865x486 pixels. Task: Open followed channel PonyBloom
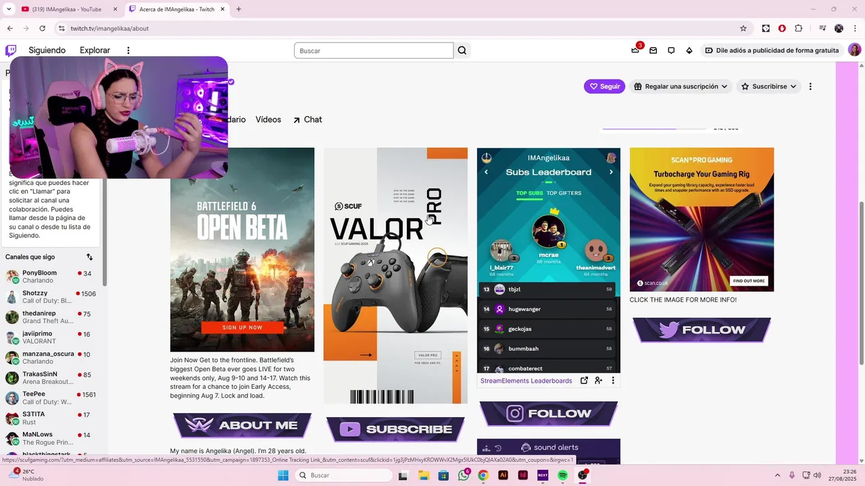(x=51, y=277)
